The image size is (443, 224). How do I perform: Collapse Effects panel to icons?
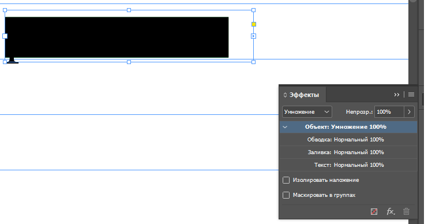tap(397, 95)
